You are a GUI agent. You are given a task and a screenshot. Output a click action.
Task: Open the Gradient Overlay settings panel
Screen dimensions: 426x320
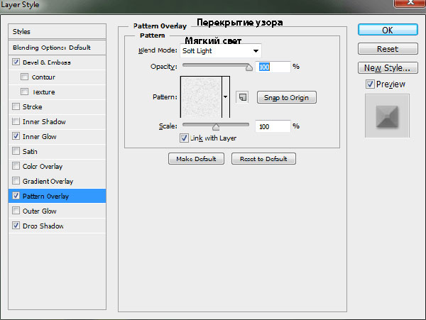[48, 182]
